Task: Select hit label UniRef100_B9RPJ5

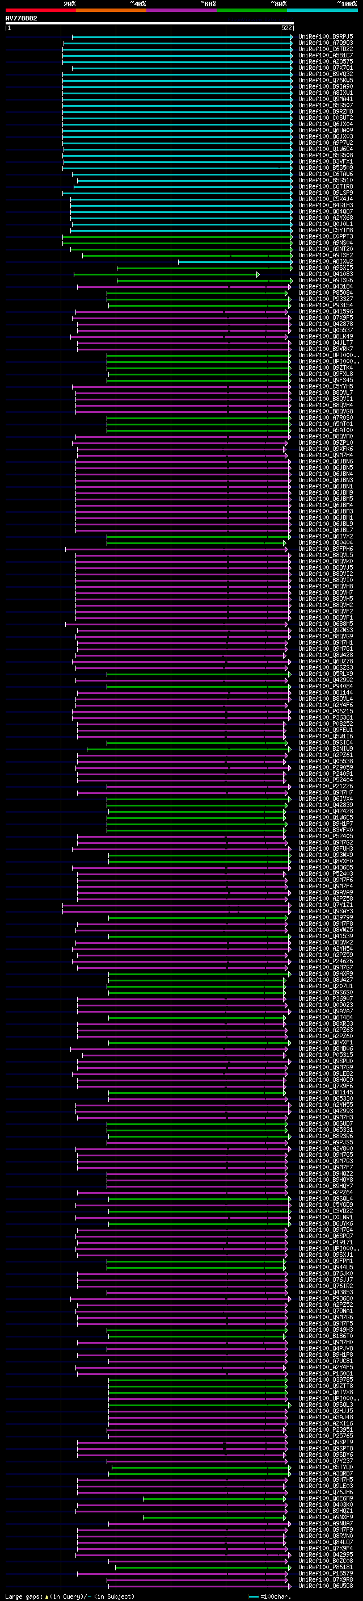Action: [x=326, y=37]
